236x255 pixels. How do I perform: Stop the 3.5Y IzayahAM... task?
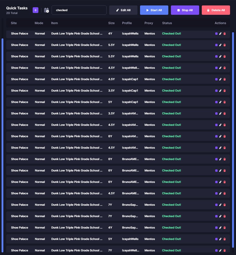coord(216,113)
